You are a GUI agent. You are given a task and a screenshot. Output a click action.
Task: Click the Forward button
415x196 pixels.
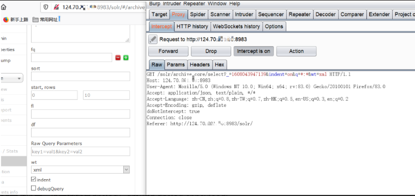tap(169, 51)
